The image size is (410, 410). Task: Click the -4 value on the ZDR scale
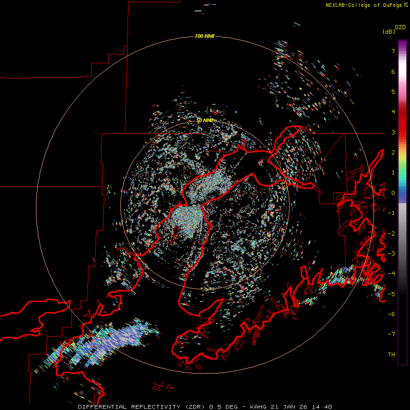[x=391, y=274]
